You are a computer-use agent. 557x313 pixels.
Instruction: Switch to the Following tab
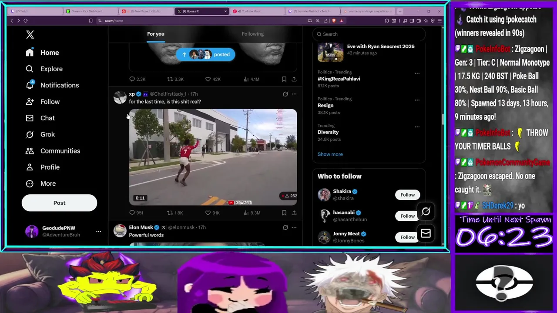(x=253, y=34)
